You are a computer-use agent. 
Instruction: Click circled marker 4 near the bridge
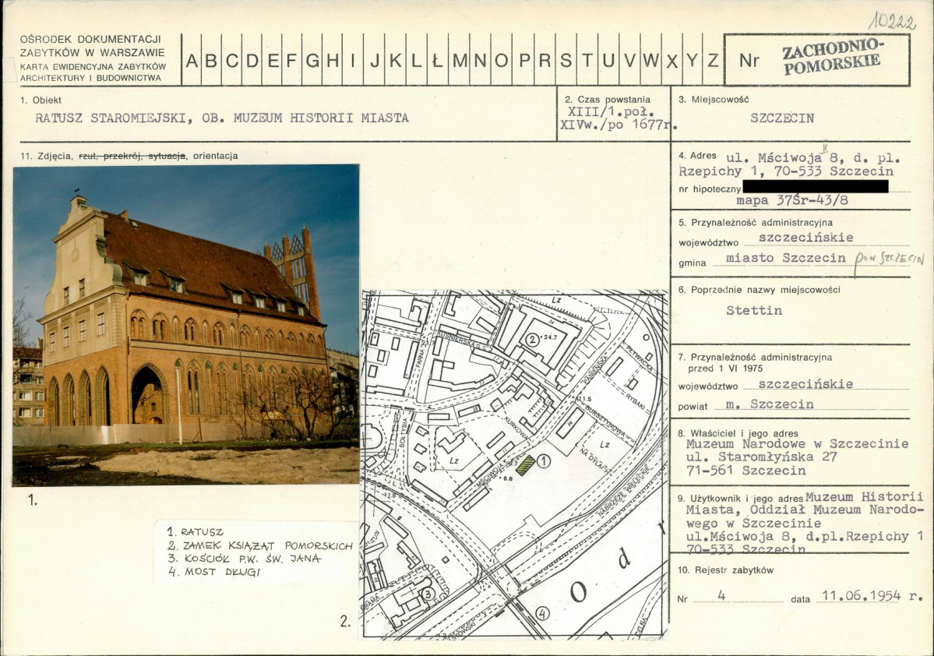541,612
